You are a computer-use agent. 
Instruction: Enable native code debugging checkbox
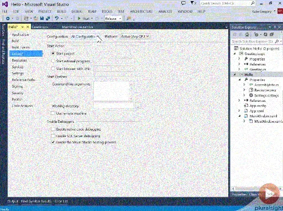[53, 129]
